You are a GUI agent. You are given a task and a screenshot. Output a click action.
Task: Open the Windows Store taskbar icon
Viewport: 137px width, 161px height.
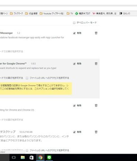[x=31, y=157]
